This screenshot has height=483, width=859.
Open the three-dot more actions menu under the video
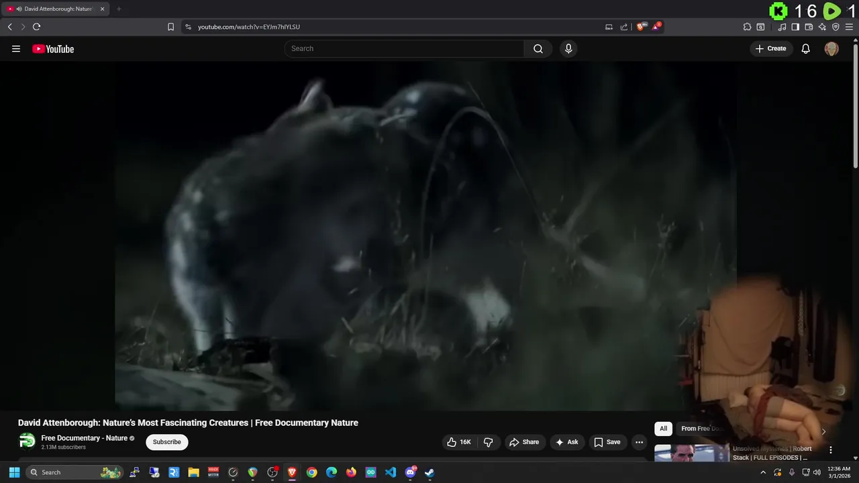point(639,442)
